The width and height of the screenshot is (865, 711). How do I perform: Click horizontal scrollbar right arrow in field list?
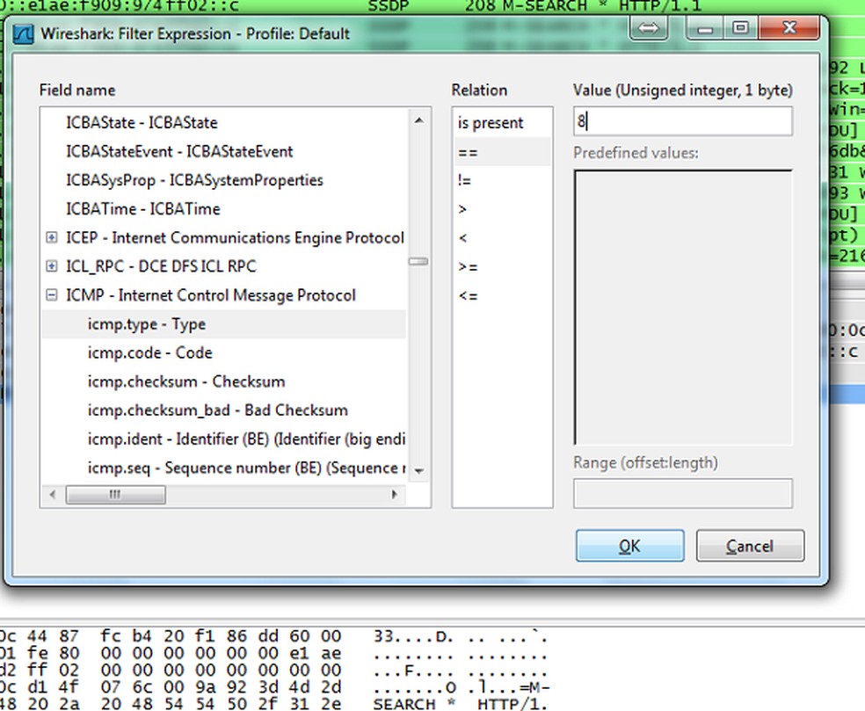(x=395, y=494)
